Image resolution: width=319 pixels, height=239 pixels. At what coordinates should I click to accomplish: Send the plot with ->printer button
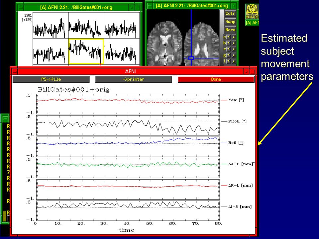[x=134, y=79]
